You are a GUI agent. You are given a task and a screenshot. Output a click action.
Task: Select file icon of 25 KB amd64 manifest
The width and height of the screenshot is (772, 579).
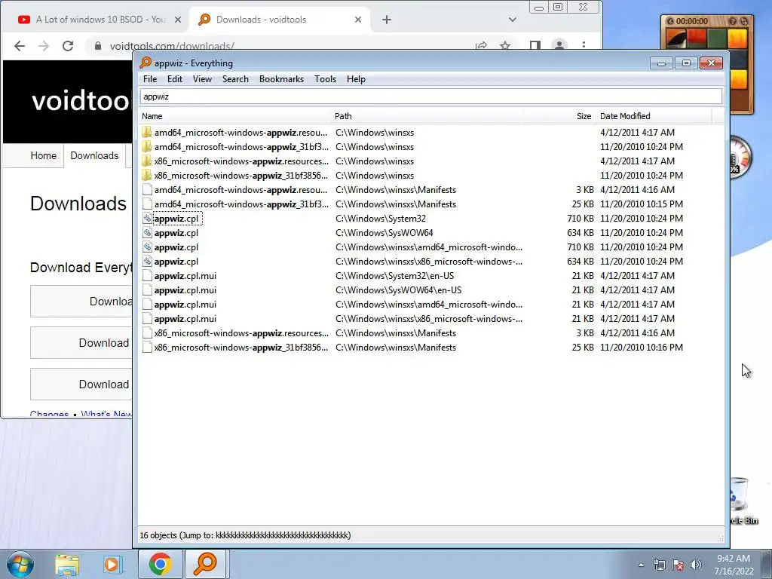[x=147, y=204]
